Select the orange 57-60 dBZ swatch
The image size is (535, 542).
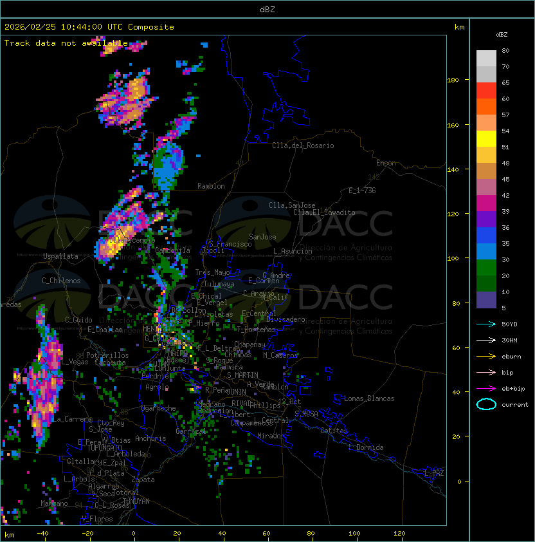point(486,107)
